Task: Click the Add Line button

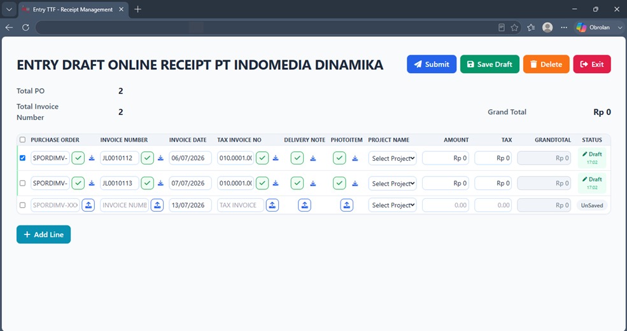Action: [43, 234]
